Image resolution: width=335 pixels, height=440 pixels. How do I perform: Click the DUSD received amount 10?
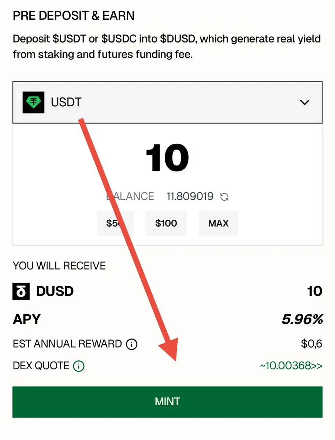314,291
